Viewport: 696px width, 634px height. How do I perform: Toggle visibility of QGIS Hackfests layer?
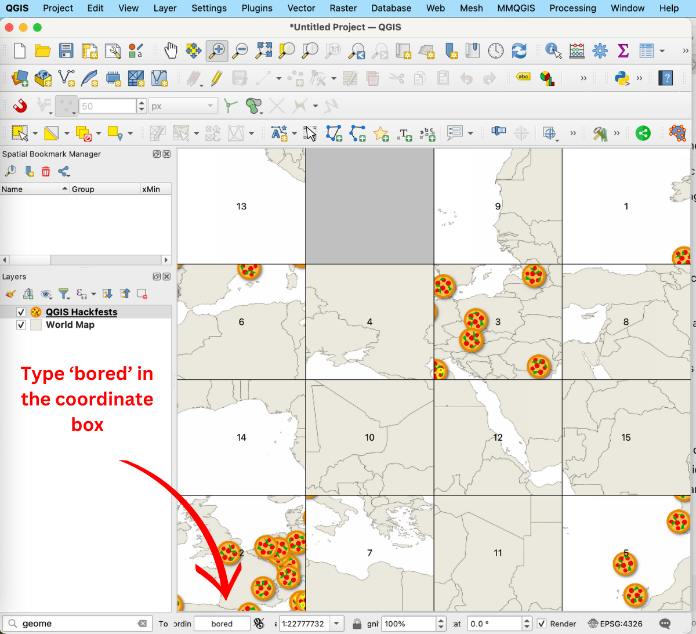(x=21, y=312)
